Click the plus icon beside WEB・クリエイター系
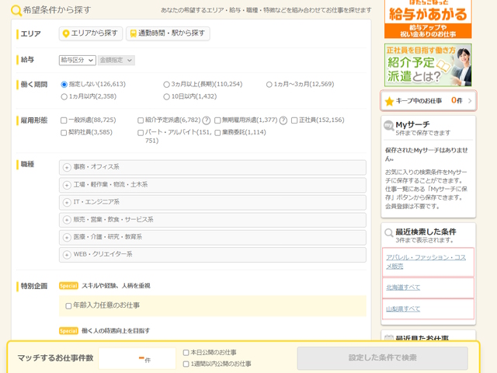The width and height of the screenshot is (497, 373). (67, 254)
